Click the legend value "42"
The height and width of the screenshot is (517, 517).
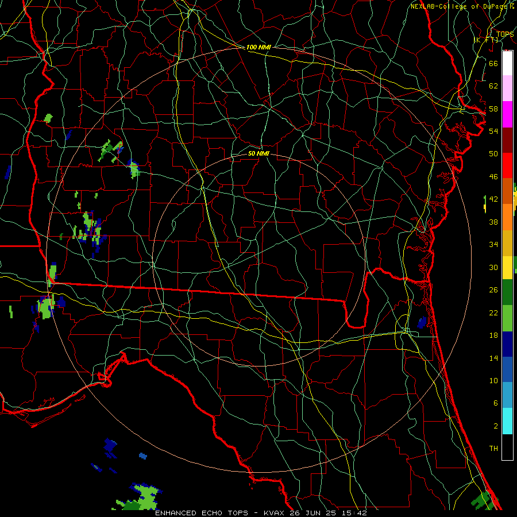[493, 199]
